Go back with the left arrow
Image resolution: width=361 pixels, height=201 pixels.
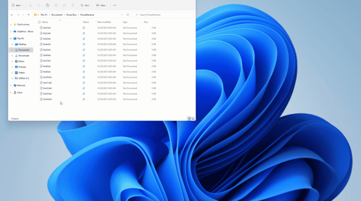click(12, 15)
